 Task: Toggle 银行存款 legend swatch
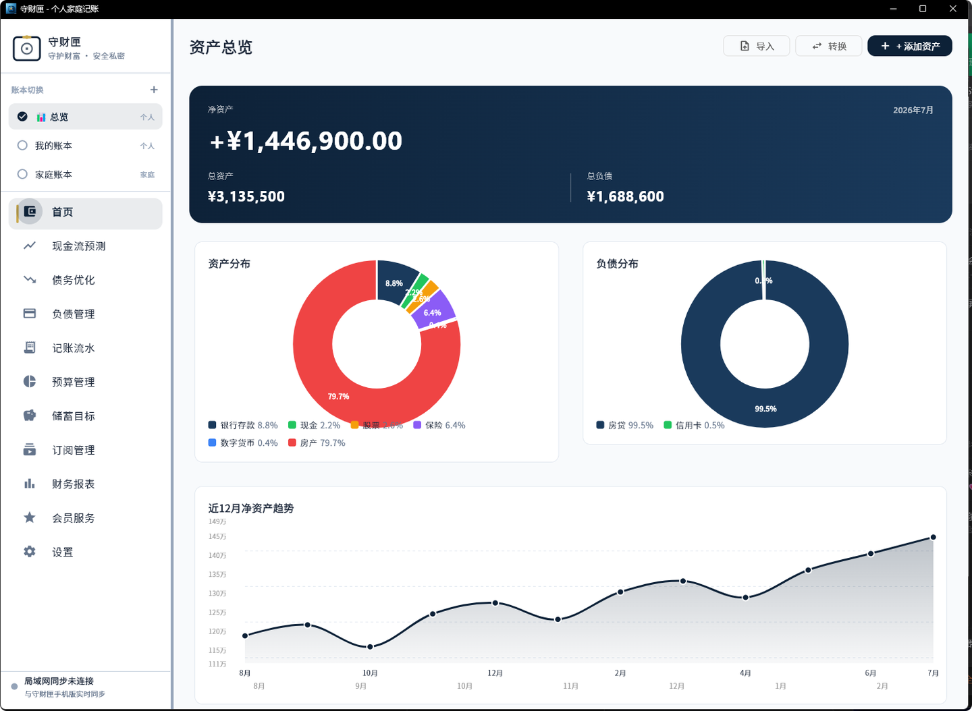point(212,425)
